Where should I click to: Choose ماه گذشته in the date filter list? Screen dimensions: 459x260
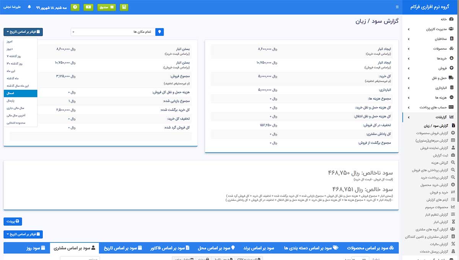(20, 79)
